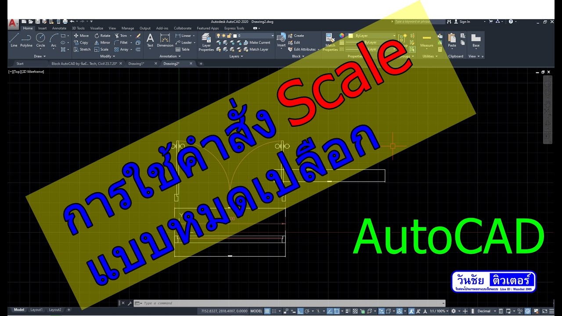Click the object color ByLayer swatch
This screenshot has height=316, width=562.
tap(351, 36)
